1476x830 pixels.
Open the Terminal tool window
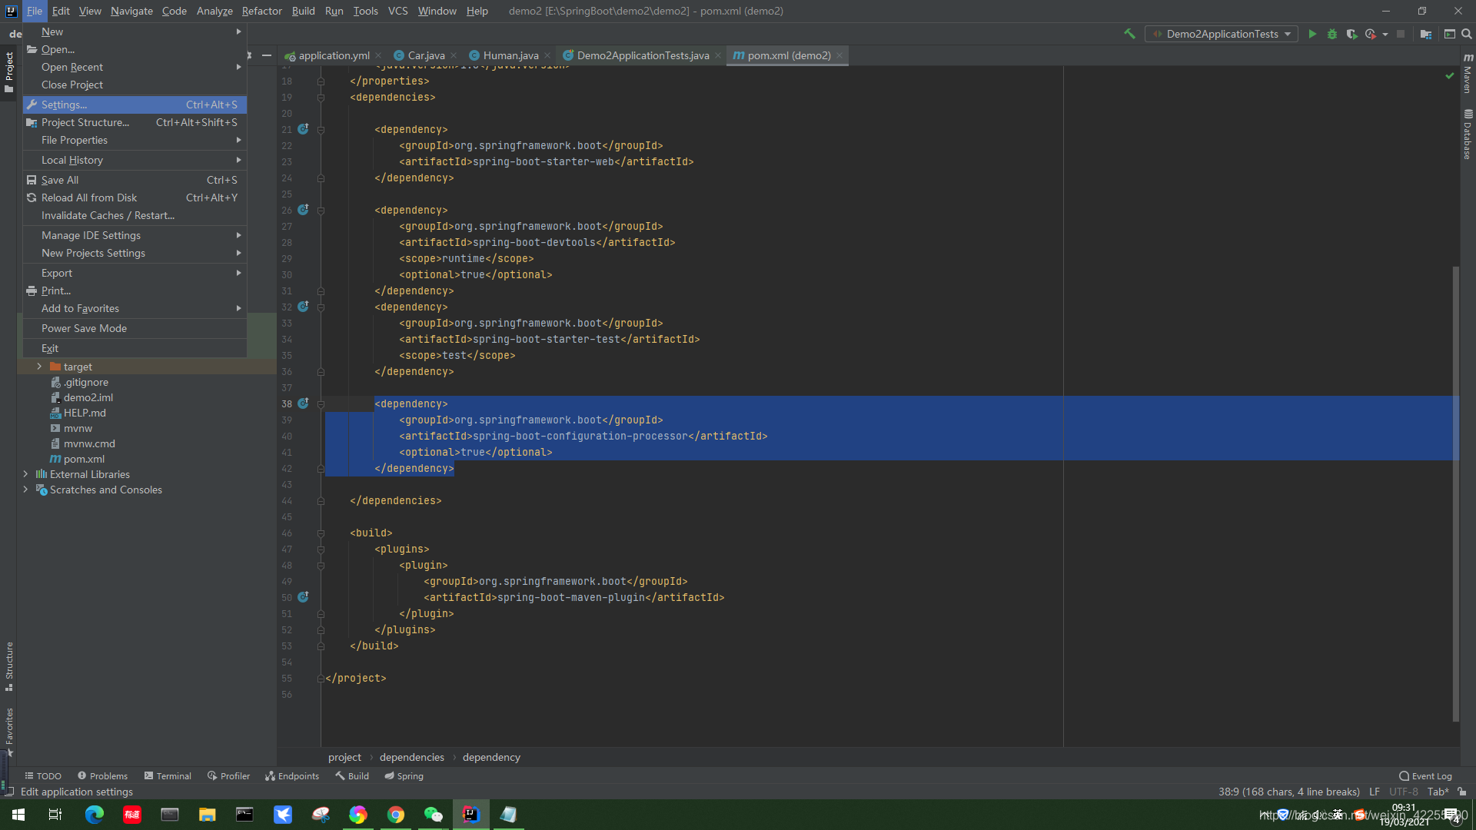coord(168,776)
